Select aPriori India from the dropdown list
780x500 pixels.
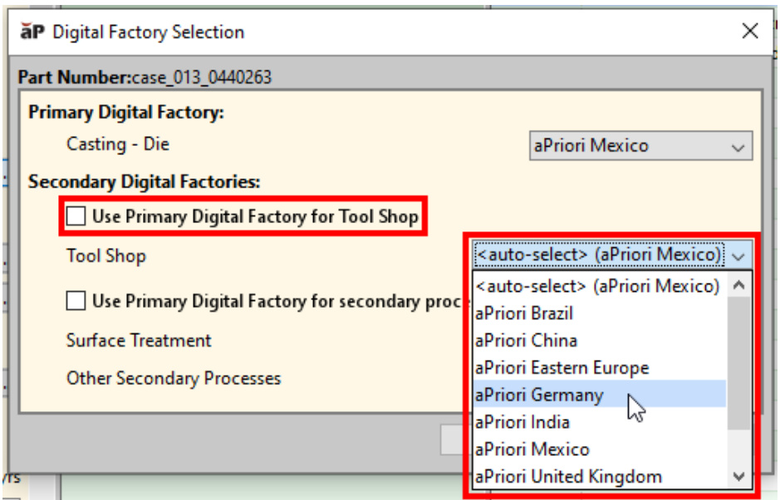point(522,422)
